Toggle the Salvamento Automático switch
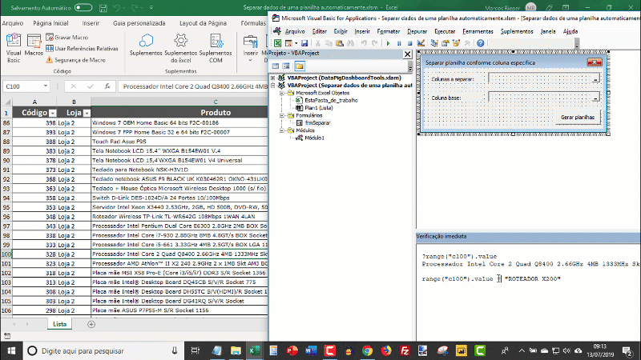The width and height of the screenshot is (641, 360). click(83, 7)
